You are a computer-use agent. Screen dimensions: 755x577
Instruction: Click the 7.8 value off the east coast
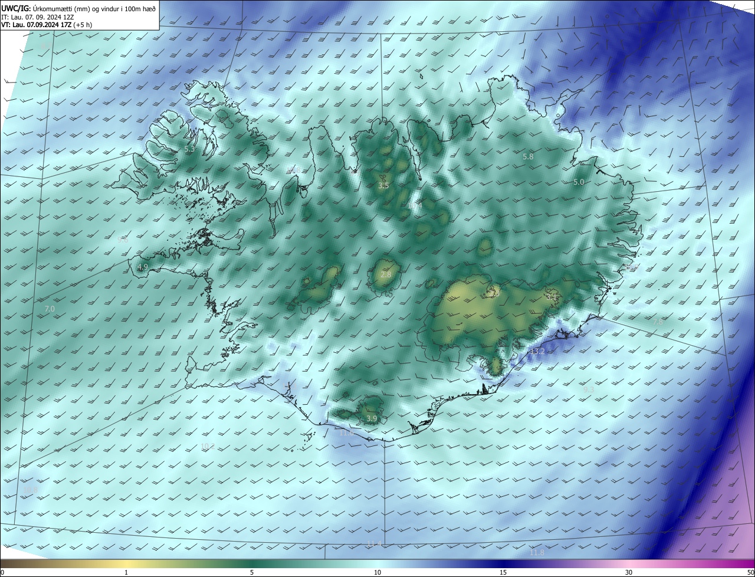click(658, 322)
